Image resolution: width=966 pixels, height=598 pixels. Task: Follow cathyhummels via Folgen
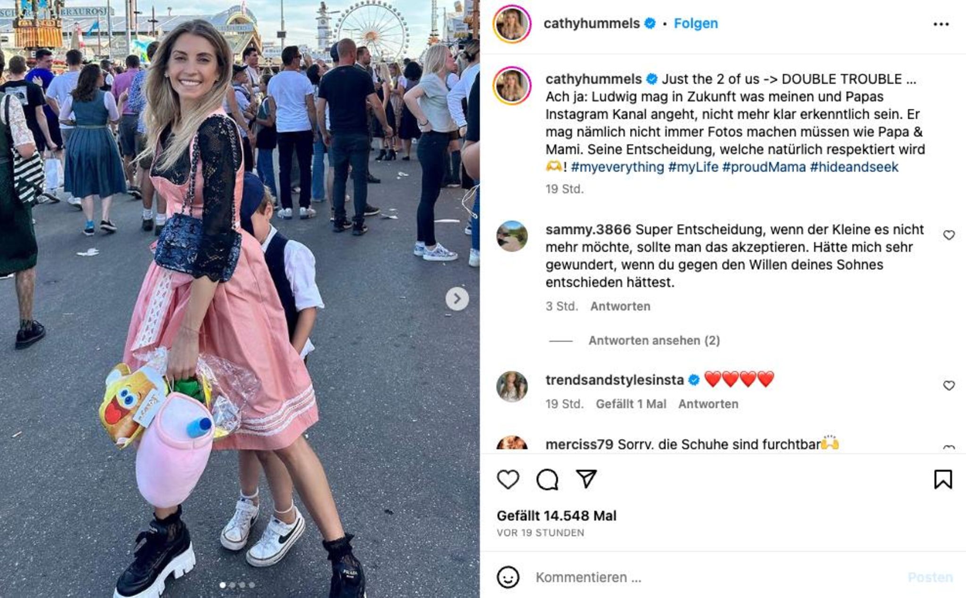coord(696,24)
